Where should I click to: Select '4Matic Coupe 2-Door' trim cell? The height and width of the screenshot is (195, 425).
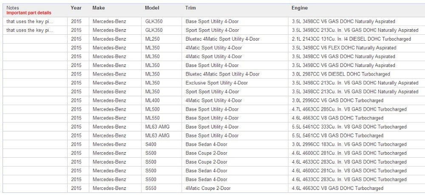pos(208,188)
